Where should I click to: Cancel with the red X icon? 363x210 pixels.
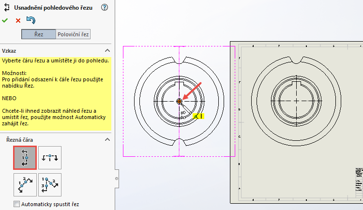click(x=18, y=21)
